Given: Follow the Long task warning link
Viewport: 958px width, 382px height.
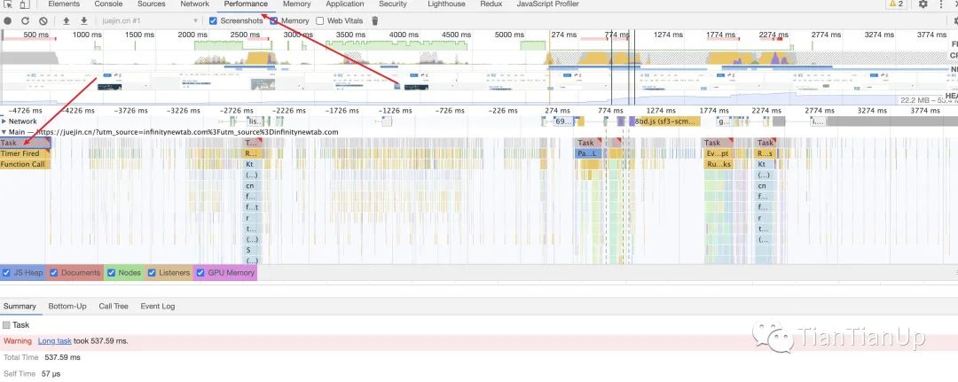Looking at the screenshot, I should [x=54, y=341].
